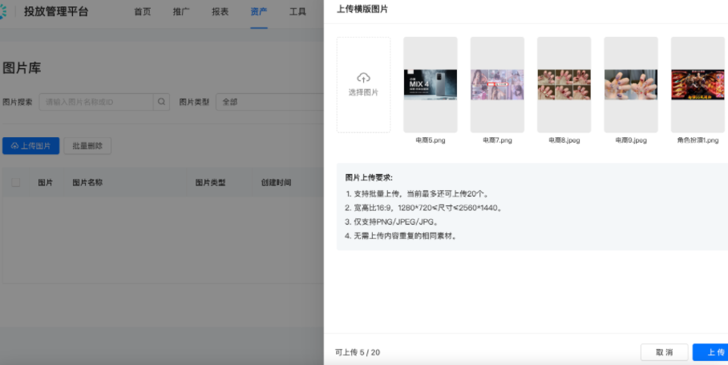The width and height of the screenshot is (728, 365).
Task: Click the 上传图片 button
Action: [30, 146]
